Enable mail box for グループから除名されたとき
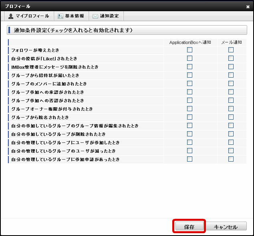 [231, 117]
